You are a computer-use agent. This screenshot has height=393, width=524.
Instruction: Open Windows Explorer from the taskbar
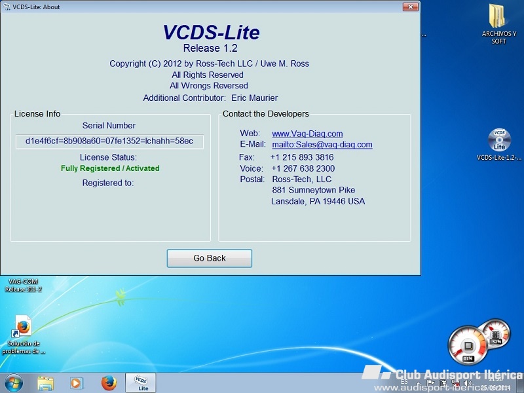(x=45, y=383)
